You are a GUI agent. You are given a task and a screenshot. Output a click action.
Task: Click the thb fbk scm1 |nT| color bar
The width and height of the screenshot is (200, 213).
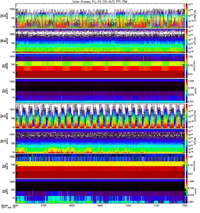click(x=187, y=91)
